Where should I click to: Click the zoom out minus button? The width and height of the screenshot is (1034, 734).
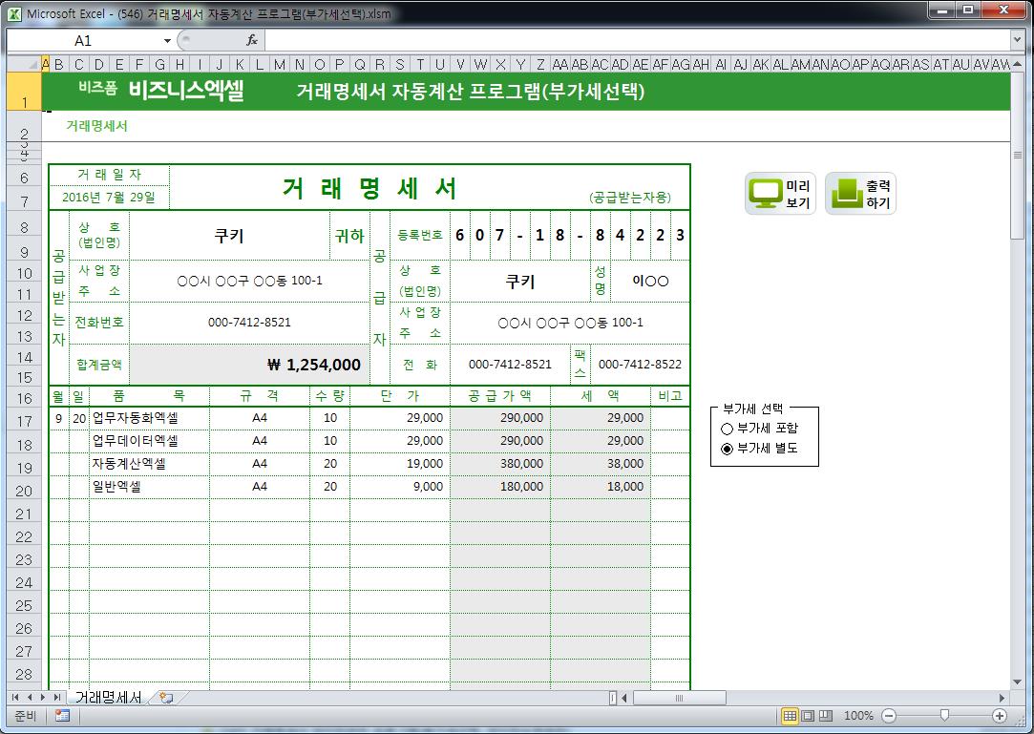click(889, 716)
